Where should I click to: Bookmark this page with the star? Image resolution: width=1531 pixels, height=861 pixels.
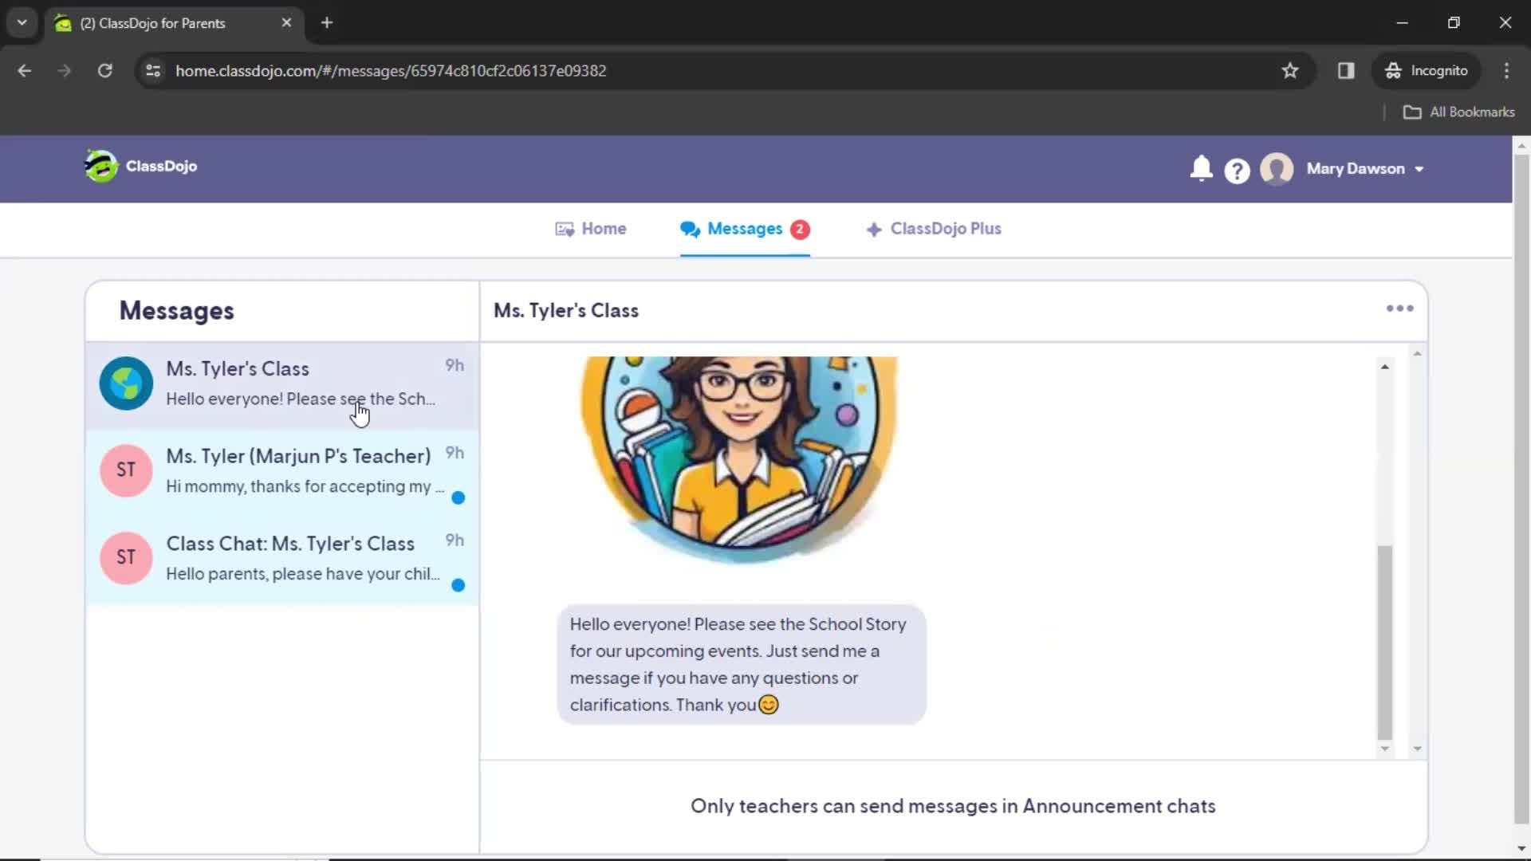[1290, 71]
